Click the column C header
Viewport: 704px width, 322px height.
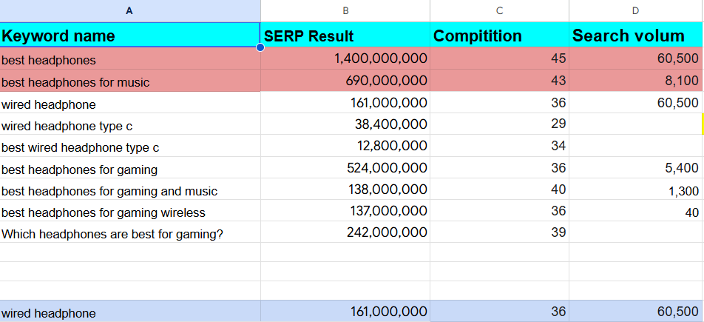[x=499, y=10]
